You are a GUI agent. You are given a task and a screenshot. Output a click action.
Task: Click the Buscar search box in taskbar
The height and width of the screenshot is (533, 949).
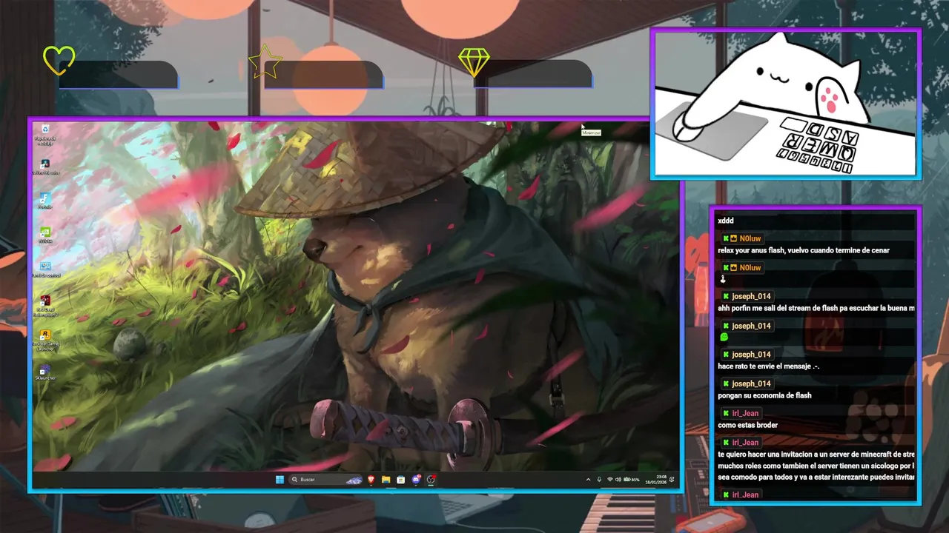pyautogui.click(x=326, y=480)
